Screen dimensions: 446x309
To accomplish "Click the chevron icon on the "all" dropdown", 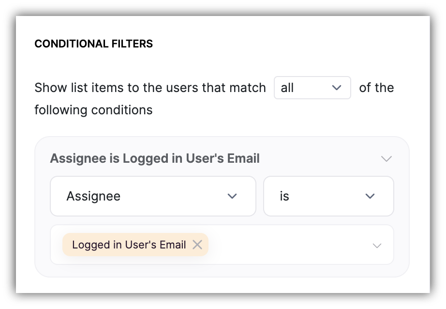I will click(338, 88).
